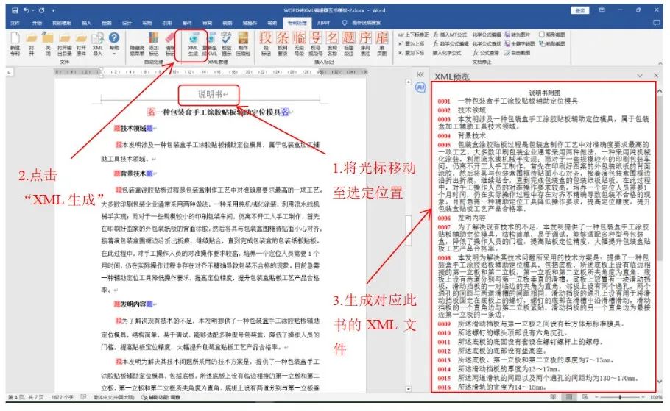The width and height of the screenshot is (670, 411).
Task: Click 化学公式编辑 command
Action: [x=487, y=35]
